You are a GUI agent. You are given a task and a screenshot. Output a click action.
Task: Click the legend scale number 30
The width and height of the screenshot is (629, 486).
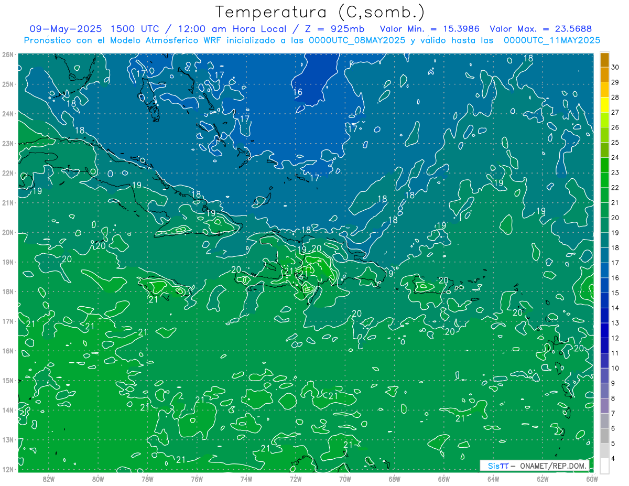click(615, 68)
